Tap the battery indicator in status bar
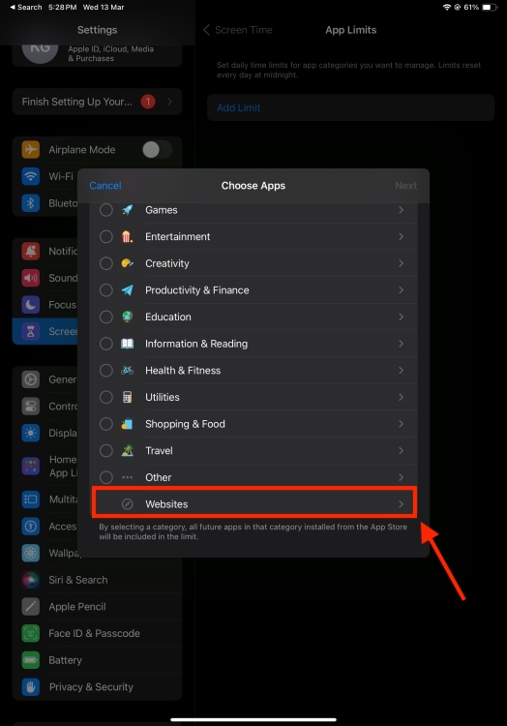Viewport: 507px width, 726px height. 490,7
